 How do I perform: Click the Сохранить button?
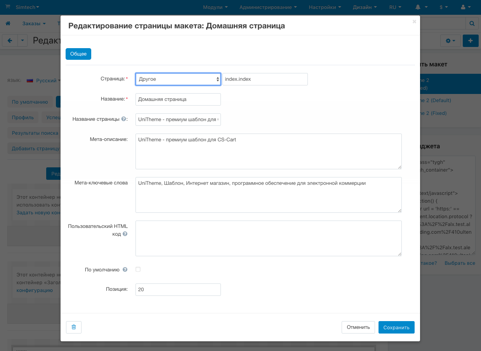396,327
